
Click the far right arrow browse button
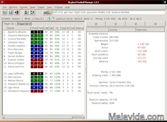tap(155, 24)
